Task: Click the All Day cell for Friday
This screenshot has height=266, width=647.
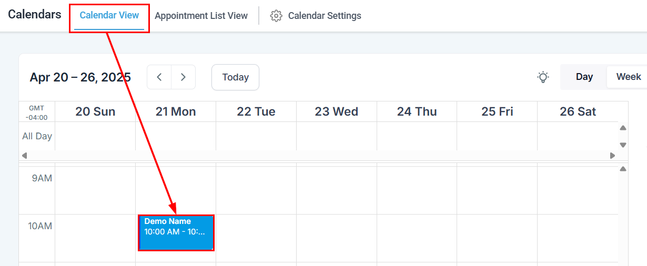Action: point(497,136)
